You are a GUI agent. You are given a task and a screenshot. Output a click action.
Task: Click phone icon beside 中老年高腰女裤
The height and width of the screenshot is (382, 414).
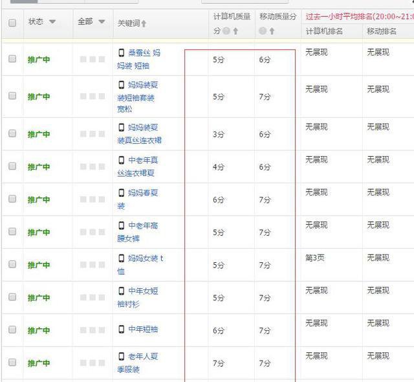point(121,225)
